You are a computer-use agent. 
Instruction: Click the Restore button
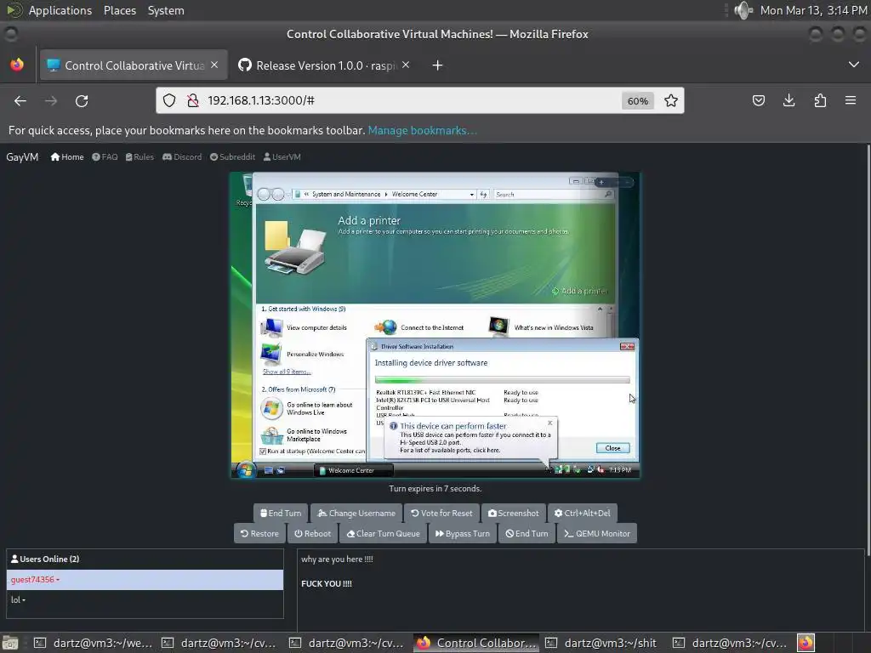tap(259, 534)
